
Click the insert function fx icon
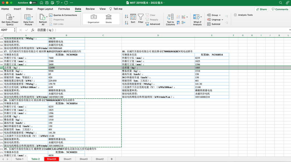click(x=33, y=30)
